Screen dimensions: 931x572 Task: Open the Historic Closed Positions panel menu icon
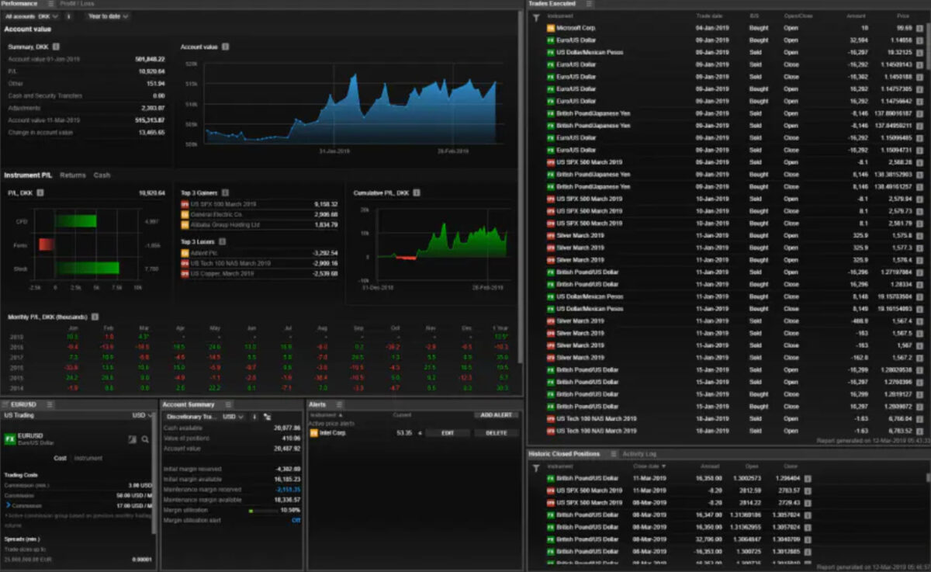tap(613, 454)
